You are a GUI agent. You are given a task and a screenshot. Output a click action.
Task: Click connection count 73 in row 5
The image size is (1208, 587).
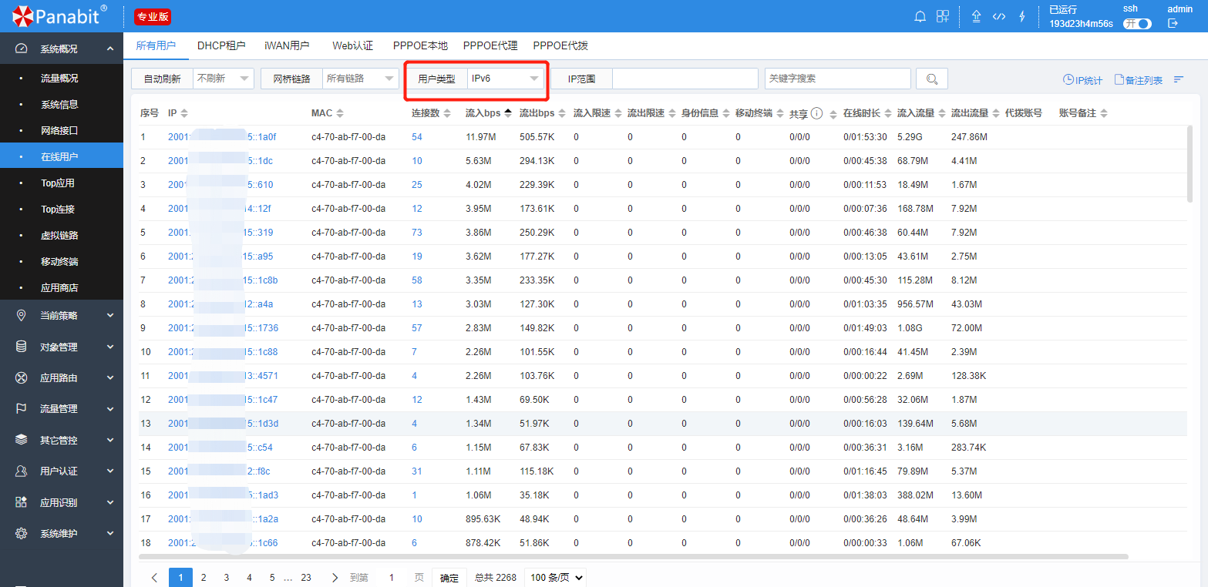(417, 233)
